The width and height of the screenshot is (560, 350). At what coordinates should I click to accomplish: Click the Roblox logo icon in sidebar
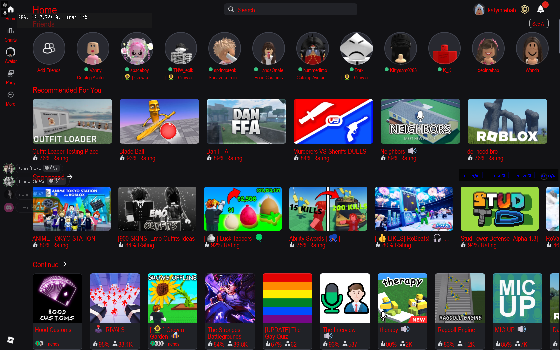[x=11, y=340]
